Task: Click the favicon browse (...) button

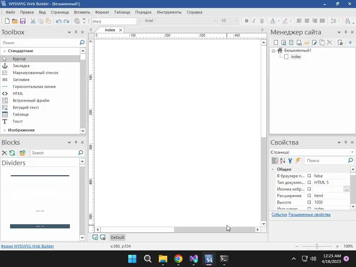Action: [x=346, y=189]
